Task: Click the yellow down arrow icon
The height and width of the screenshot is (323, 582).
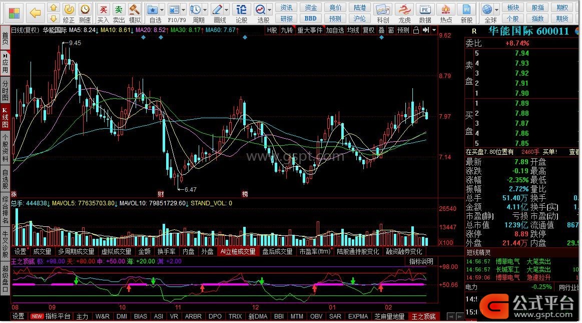Action: coord(54,18)
